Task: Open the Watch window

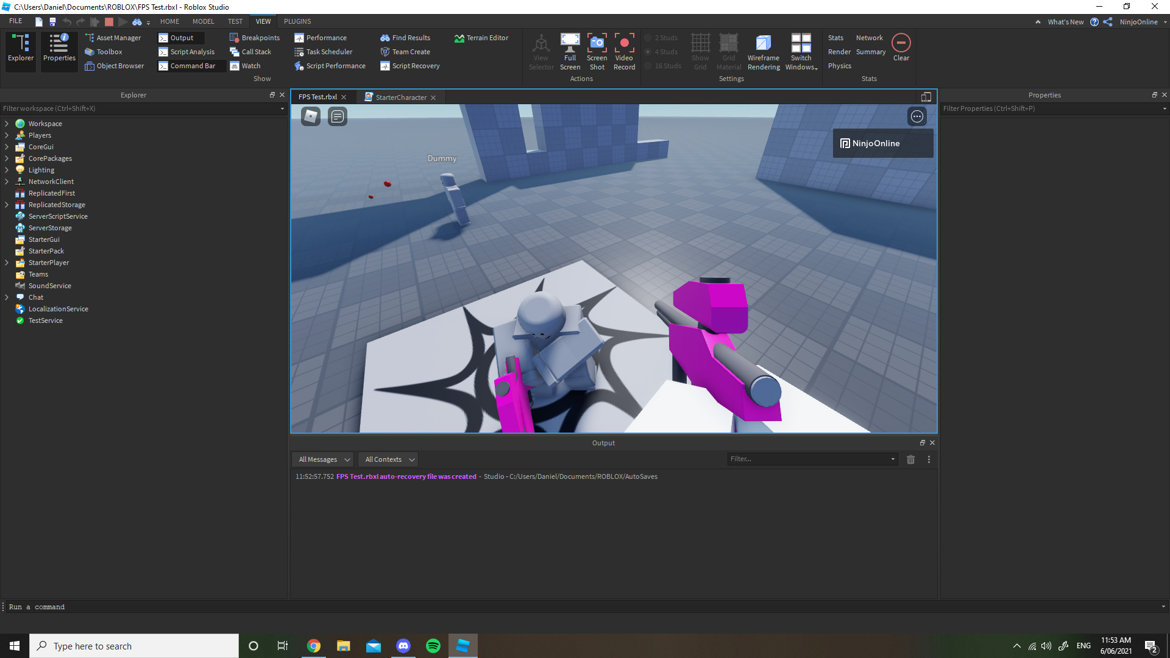Action: [x=245, y=66]
